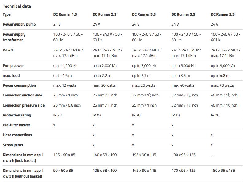Click the Screw joints x under DC Runner 2.3

(94, 145)
